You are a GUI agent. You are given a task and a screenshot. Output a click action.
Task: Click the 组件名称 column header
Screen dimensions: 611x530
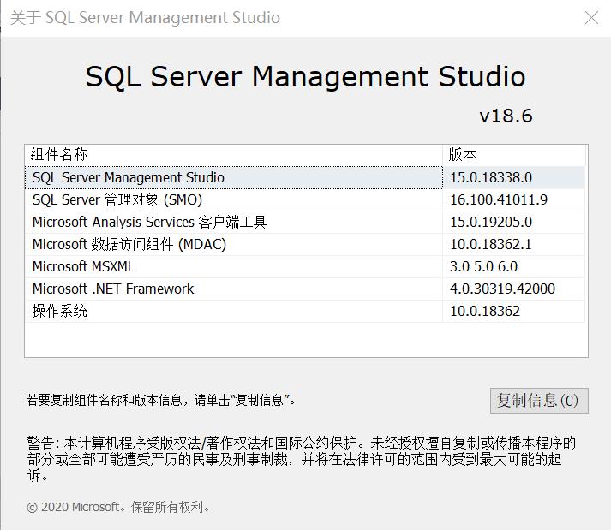pyautogui.click(x=234, y=155)
